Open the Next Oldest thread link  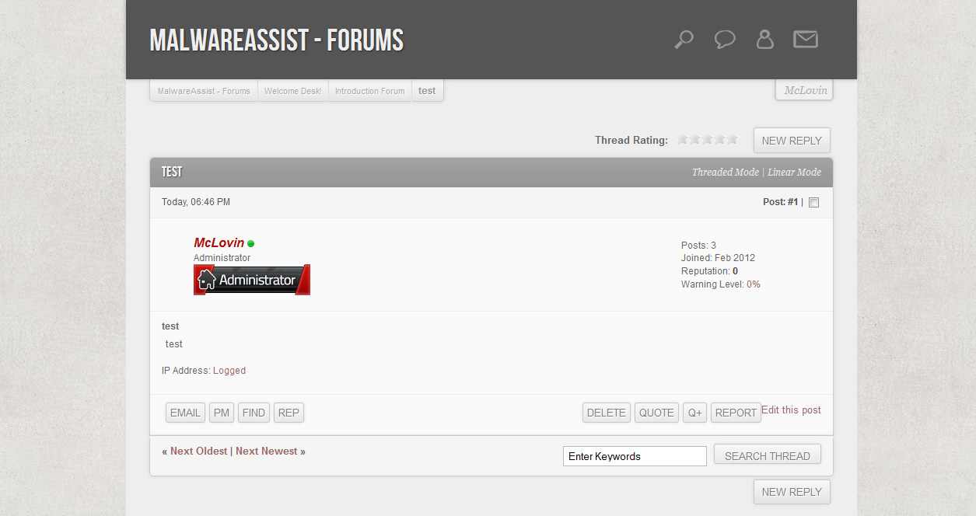coord(199,451)
